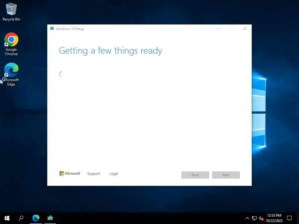299x224 pixels.
Task: Click the 'Getting a few things ready' heading
Action: click(111, 51)
